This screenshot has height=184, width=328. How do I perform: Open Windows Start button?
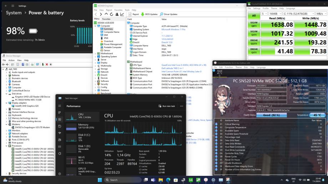pyautogui.click(x=100, y=180)
